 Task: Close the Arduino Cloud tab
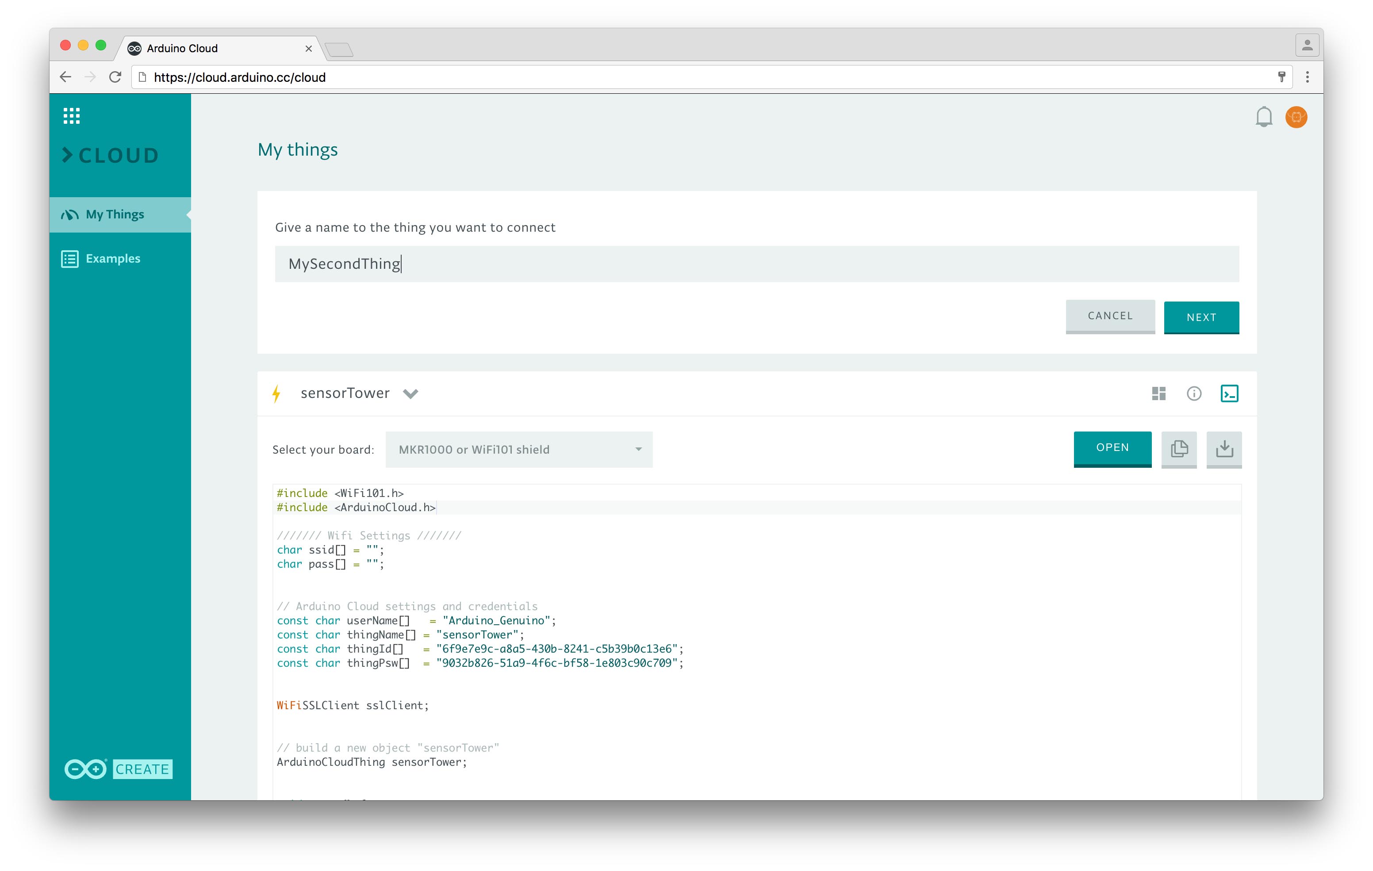coord(308,49)
